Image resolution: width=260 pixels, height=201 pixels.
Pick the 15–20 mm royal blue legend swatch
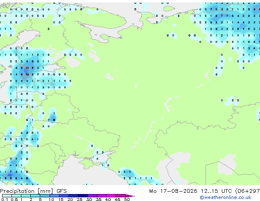(x=64, y=196)
